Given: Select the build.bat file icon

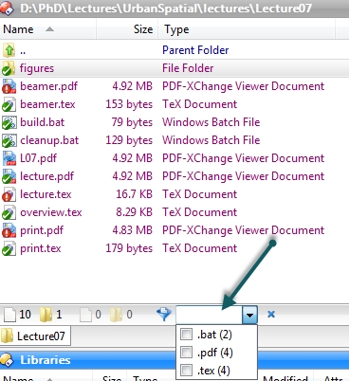Looking at the screenshot, I should [9, 122].
